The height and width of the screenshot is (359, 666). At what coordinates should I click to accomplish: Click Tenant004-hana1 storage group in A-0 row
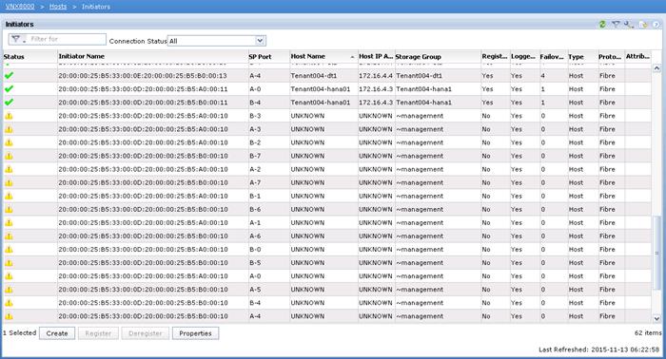point(424,89)
